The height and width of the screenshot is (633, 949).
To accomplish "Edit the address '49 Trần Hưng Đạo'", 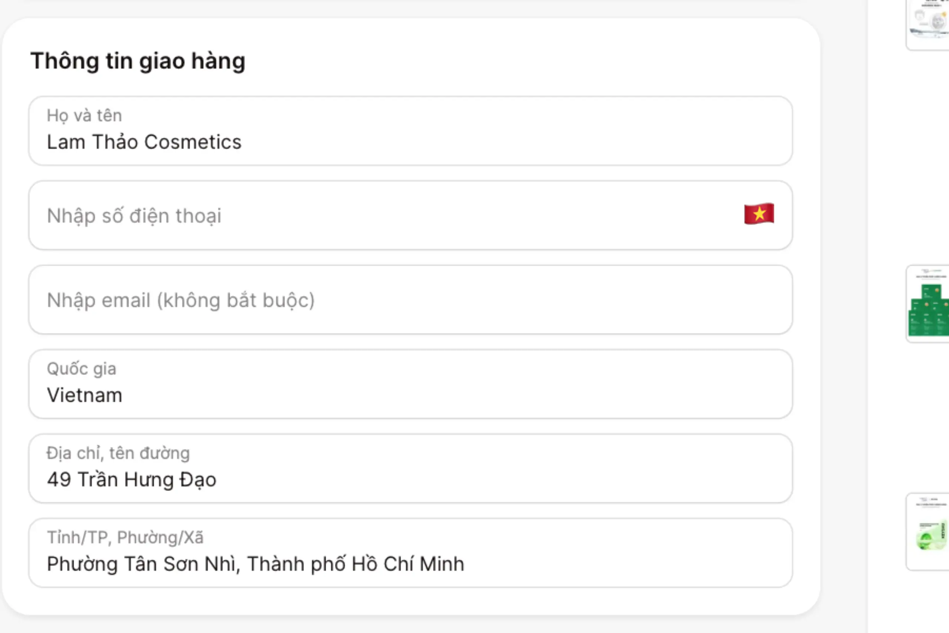I will click(x=132, y=479).
